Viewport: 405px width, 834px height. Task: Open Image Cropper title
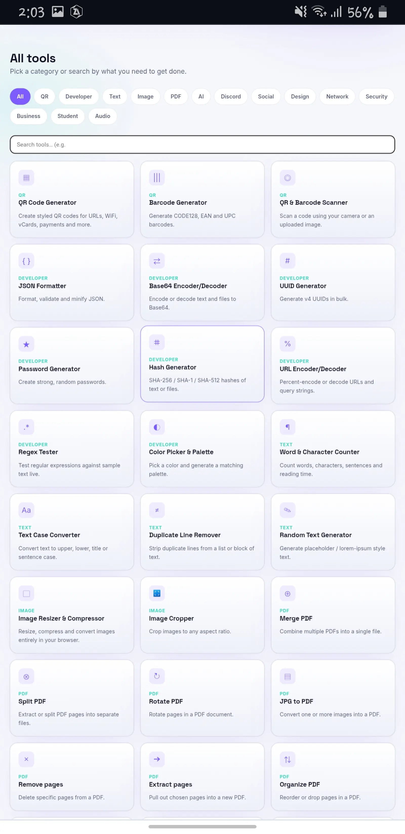click(x=171, y=618)
